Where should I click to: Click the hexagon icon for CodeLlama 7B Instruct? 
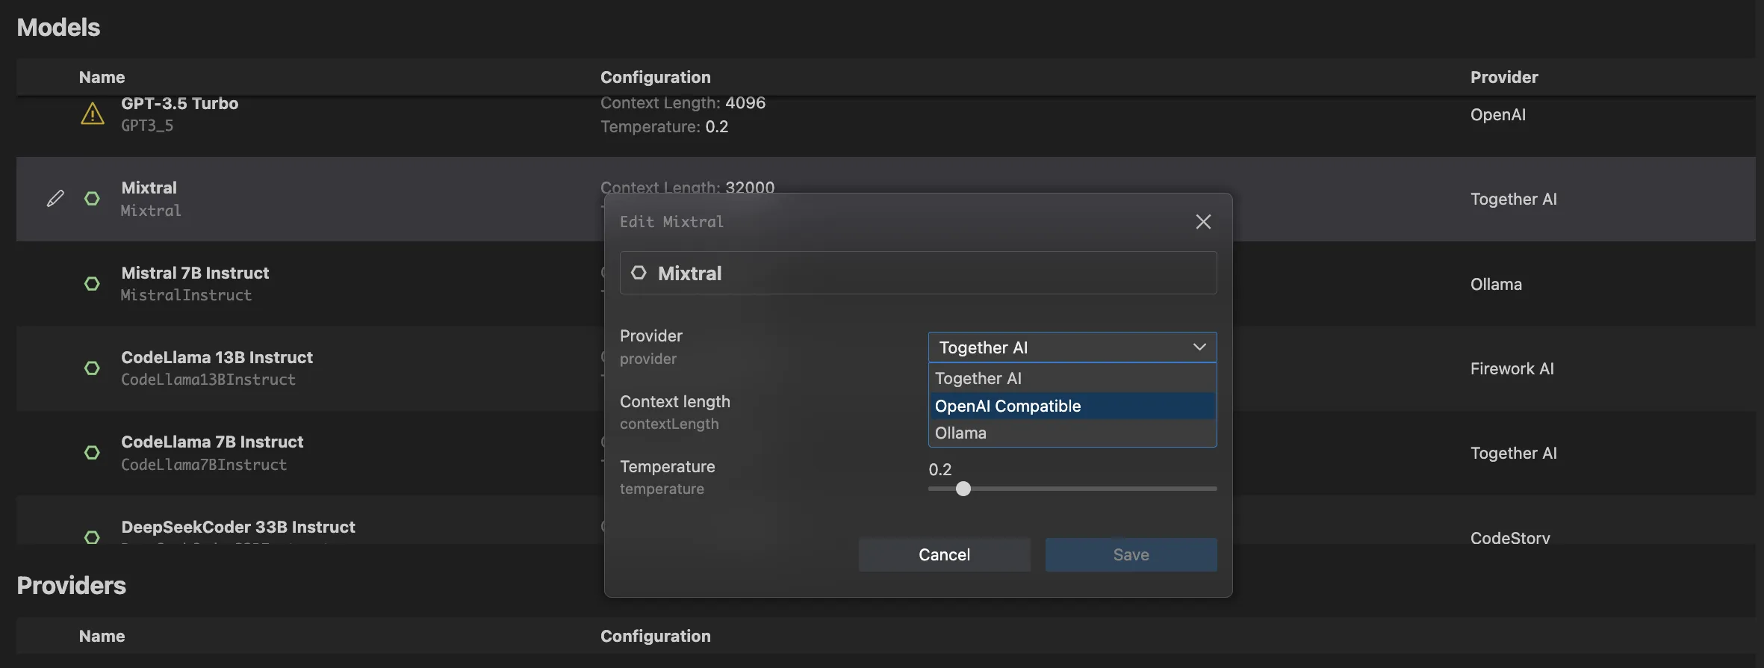92,453
